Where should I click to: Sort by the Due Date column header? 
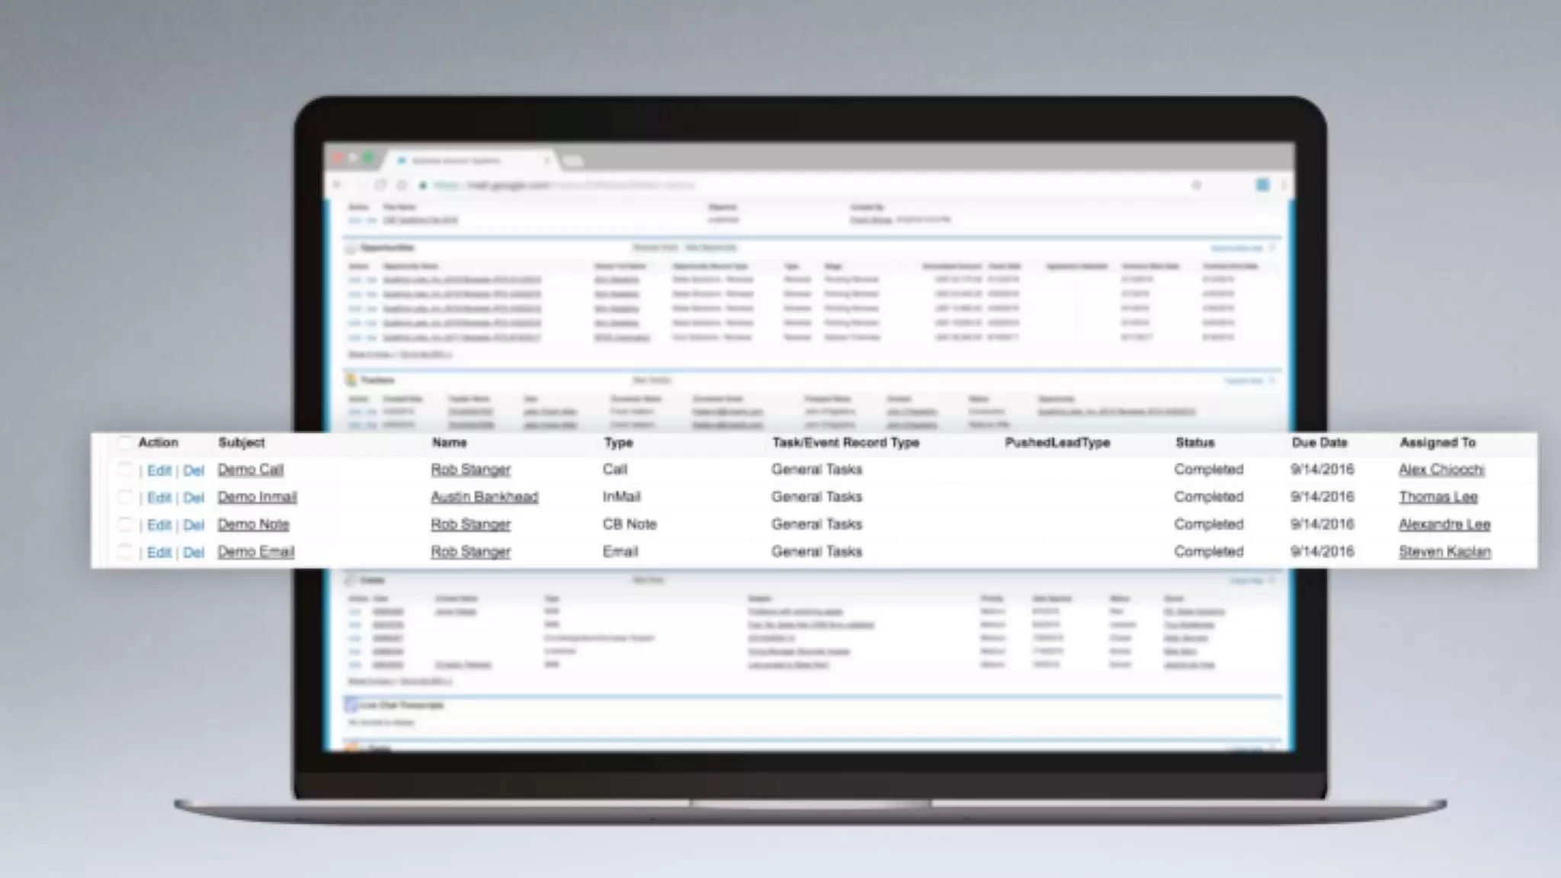coord(1319,443)
